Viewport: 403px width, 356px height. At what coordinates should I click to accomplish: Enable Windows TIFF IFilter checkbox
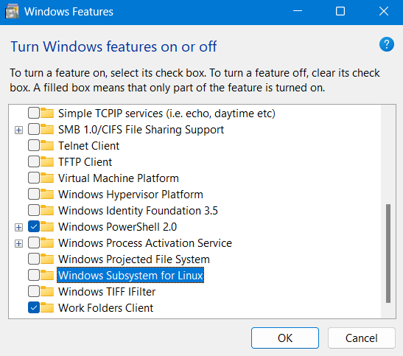34,291
